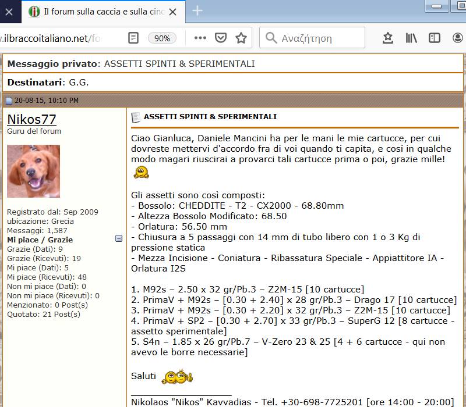Click bold post title ASSETTI SPINTI & SPERIMENTALI
466x407 pixels.
coord(210,117)
